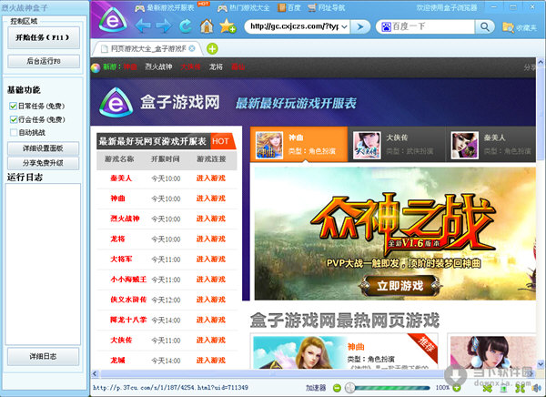Click the 神曲 recommended game card title
Screen dimensions: 546x397
pos(356,346)
